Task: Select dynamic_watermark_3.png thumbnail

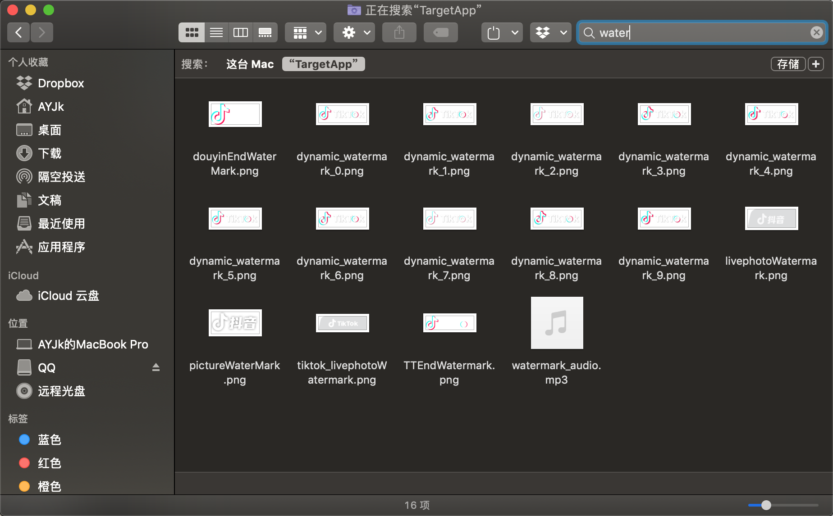Action: [x=664, y=114]
